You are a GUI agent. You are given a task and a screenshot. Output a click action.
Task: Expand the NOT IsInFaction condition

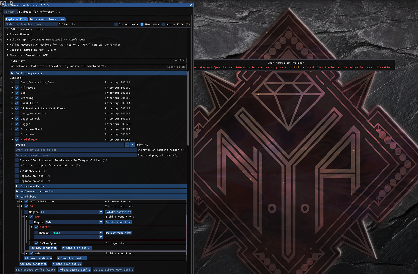[22, 202]
